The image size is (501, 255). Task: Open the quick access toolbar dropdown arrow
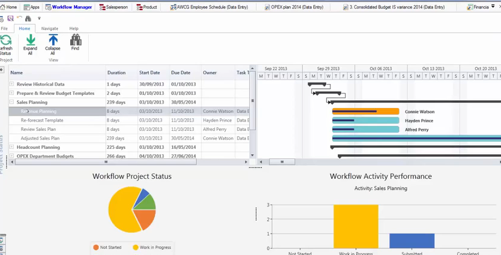pyautogui.click(x=39, y=18)
